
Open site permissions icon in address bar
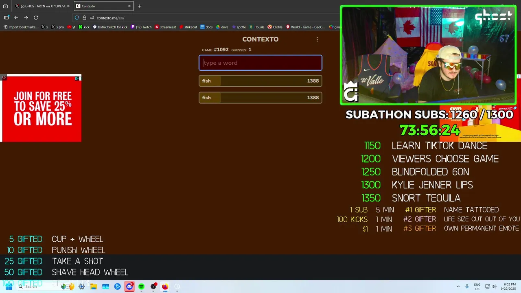(92, 18)
